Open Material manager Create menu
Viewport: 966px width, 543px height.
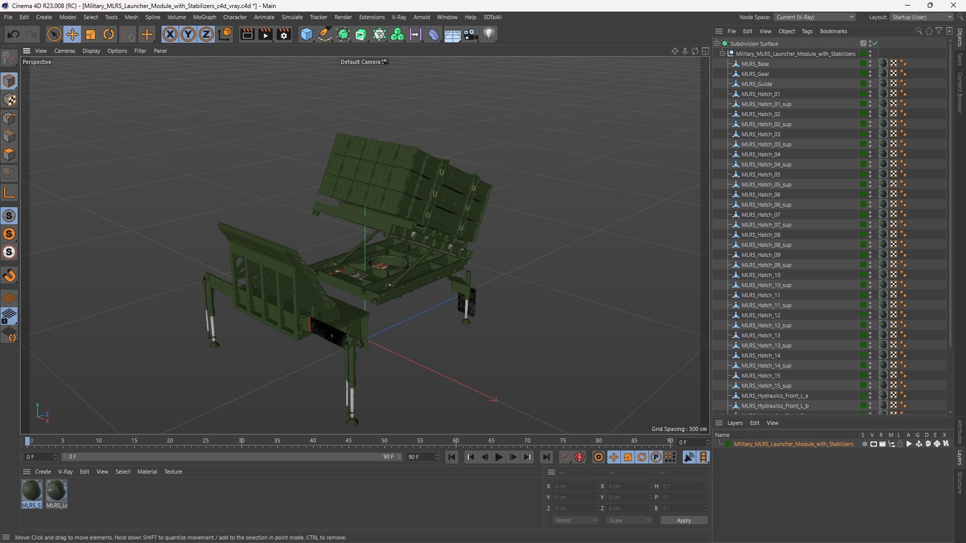43,472
